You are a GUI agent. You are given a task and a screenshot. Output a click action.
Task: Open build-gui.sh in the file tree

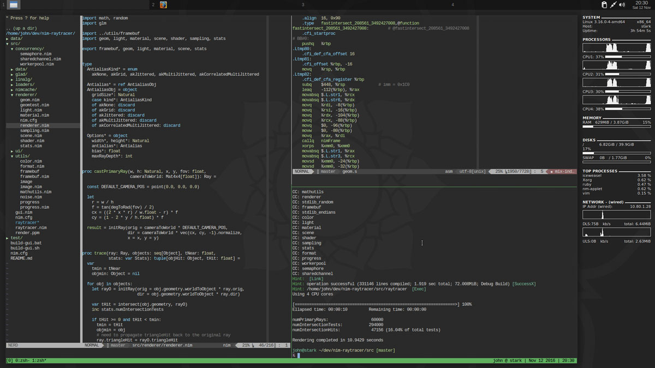click(x=25, y=248)
